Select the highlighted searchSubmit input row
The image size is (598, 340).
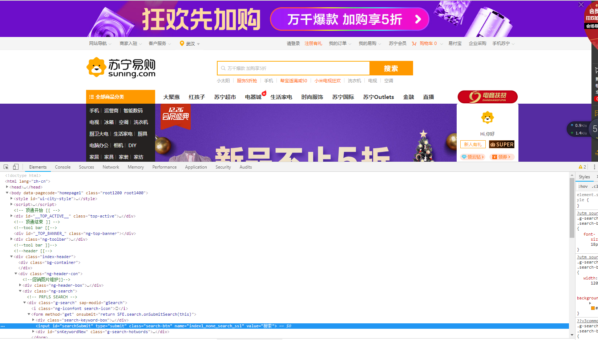pyautogui.click(x=284, y=326)
